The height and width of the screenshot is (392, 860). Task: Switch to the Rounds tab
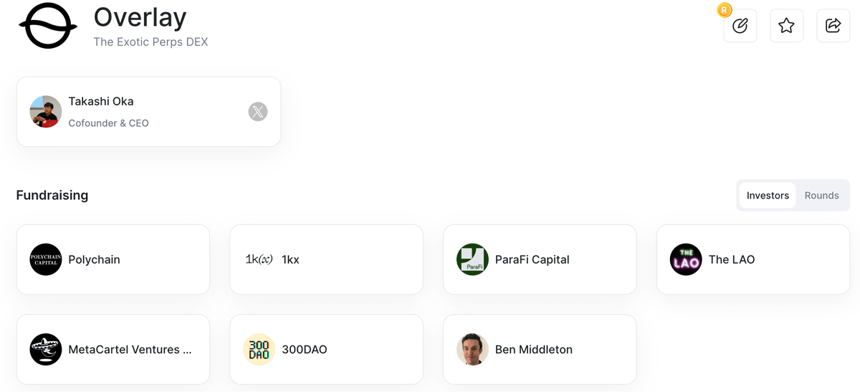(x=821, y=196)
